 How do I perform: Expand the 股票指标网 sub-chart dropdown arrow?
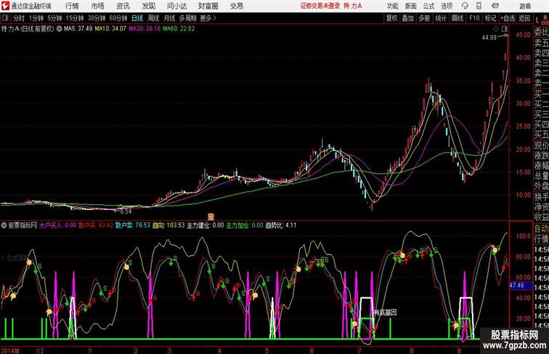4,225
